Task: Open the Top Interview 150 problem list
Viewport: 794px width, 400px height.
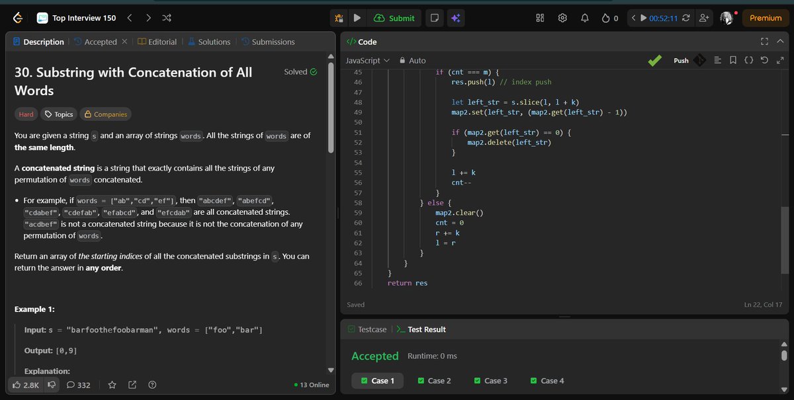Action: click(x=76, y=19)
